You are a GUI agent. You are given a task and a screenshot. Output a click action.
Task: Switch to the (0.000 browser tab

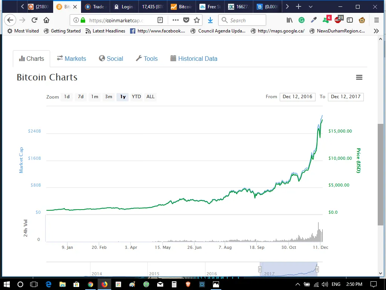coord(268,7)
